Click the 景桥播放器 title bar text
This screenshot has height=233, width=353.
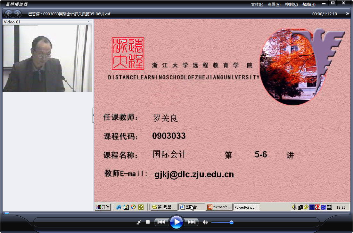click(17, 4)
